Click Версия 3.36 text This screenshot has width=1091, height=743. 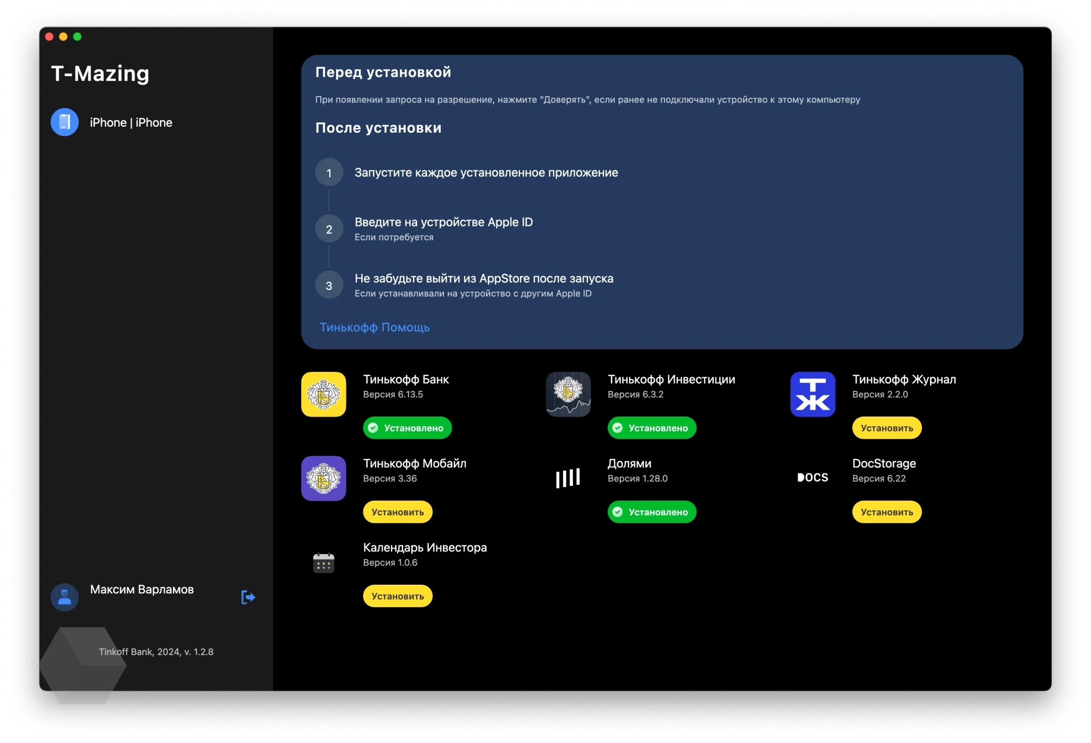pyautogui.click(x=389, y=478)
